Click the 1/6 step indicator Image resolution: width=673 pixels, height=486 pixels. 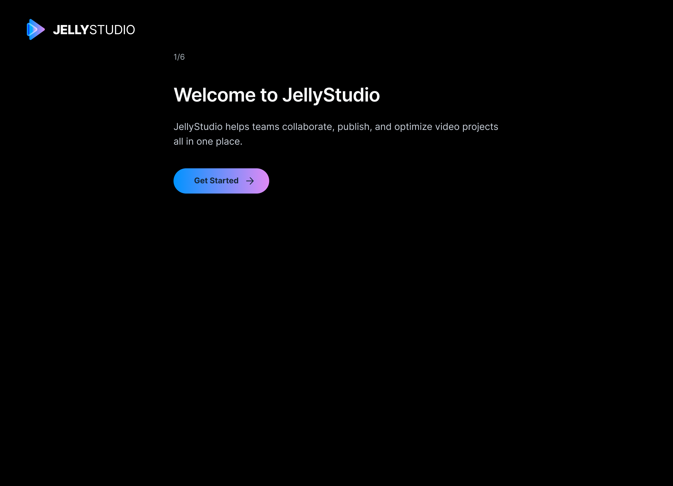[179, 57]
